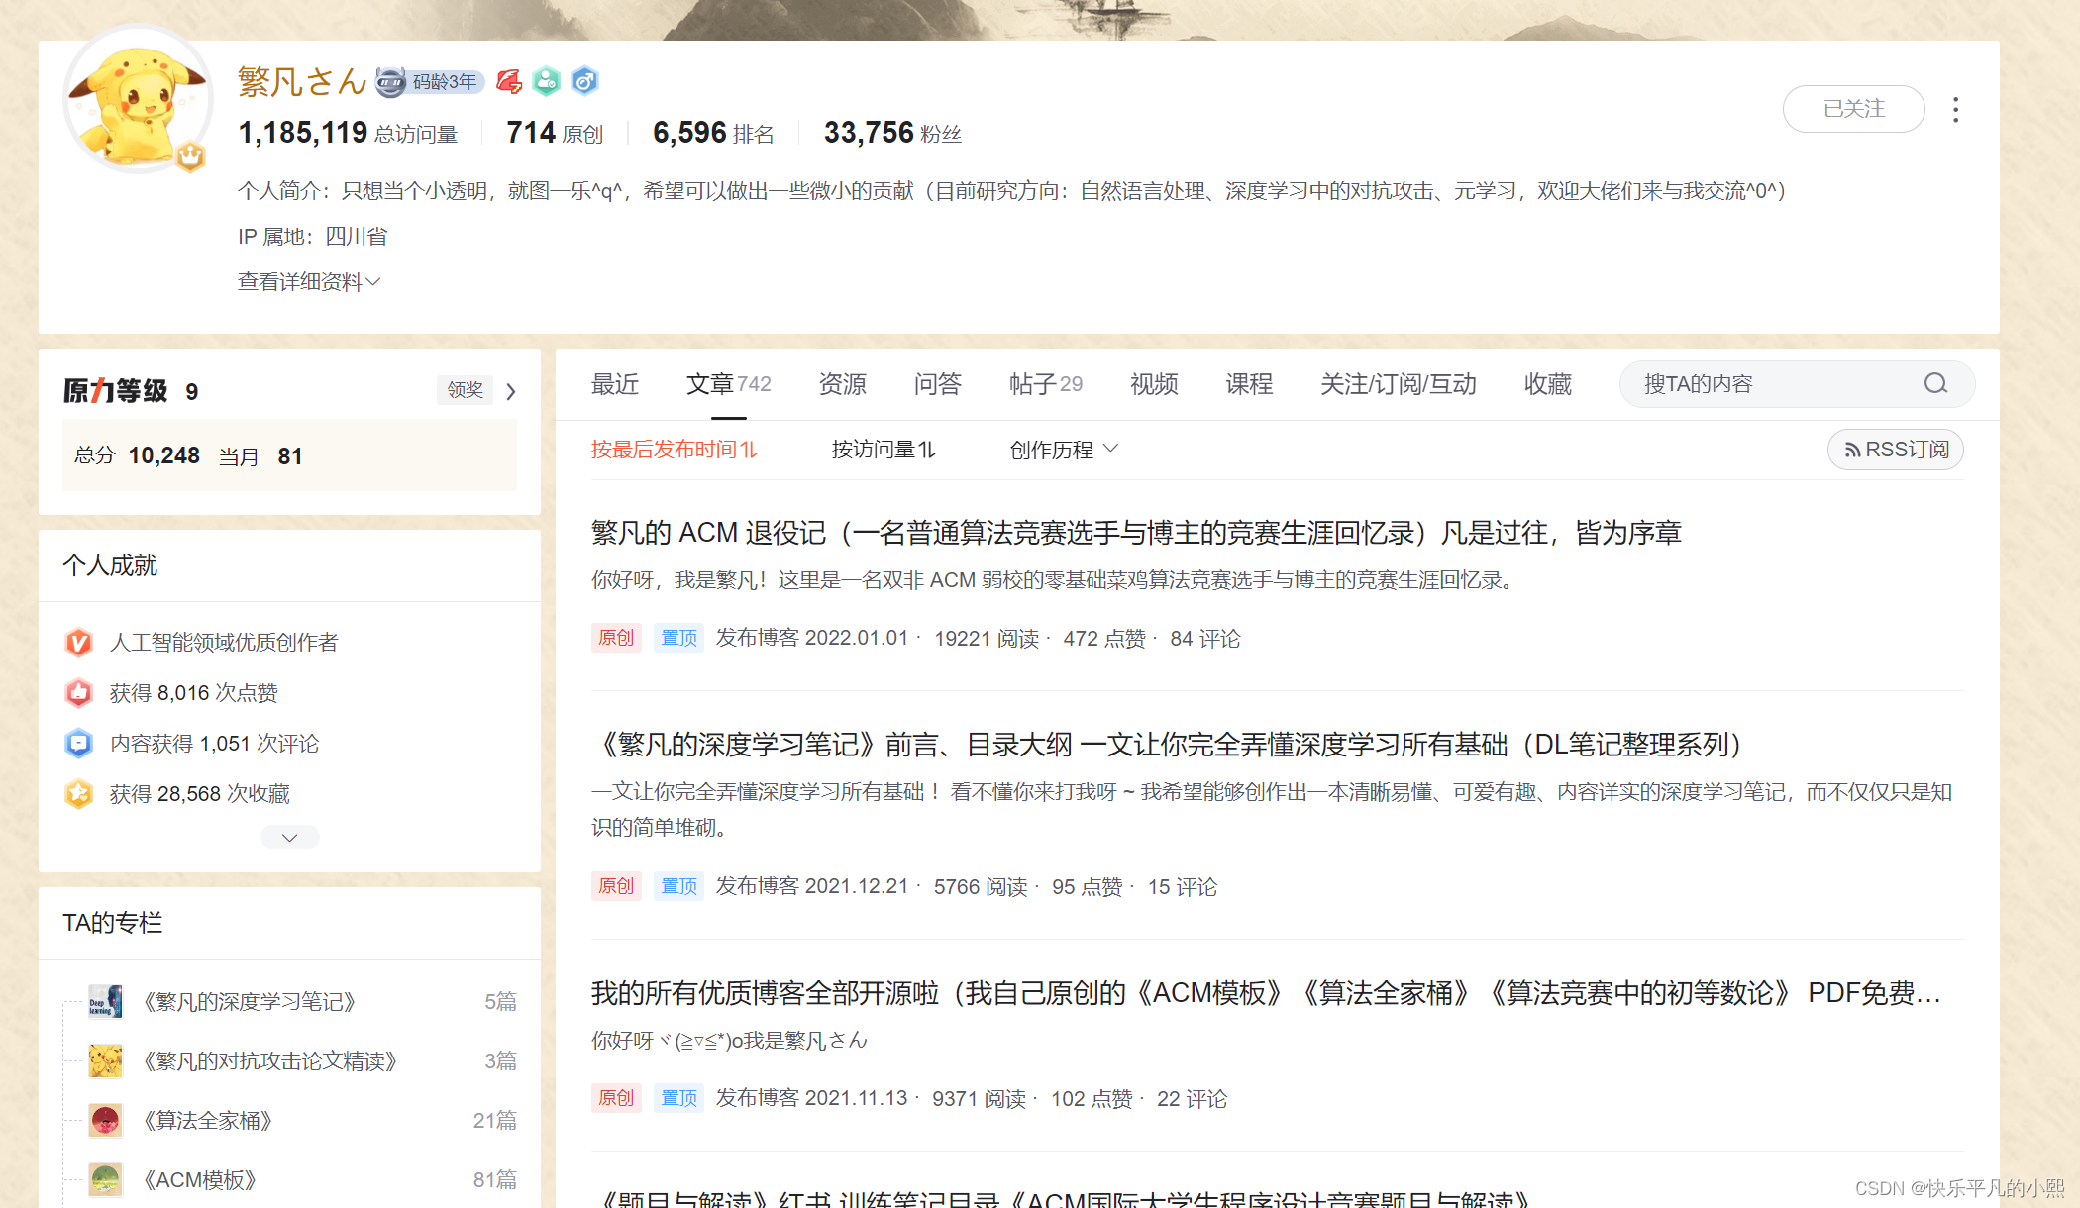Sort articles by 按最后发布时间
Viewport: 2080px width, 1208px height.
[674, 450]
